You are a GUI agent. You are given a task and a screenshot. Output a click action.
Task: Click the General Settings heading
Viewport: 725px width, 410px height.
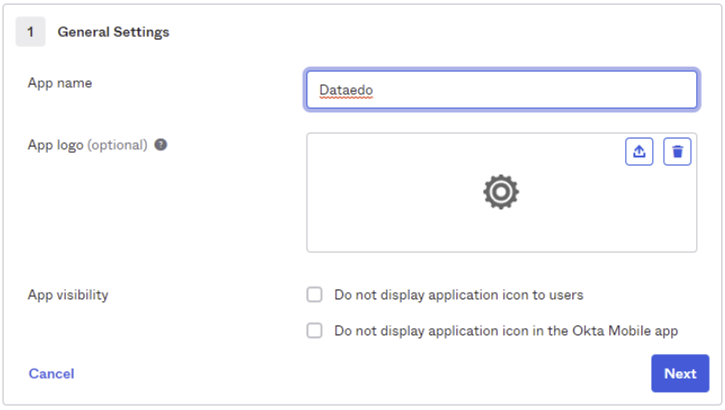[113, 31]
